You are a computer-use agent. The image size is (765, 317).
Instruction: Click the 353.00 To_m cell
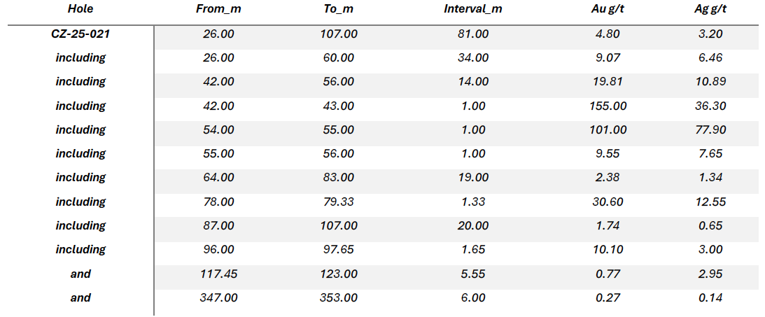[x=339, y=297]
